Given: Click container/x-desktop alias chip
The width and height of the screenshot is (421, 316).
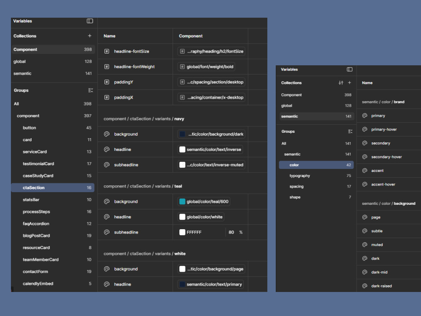Looking at the screenshot, I should (x=211, y=97).
